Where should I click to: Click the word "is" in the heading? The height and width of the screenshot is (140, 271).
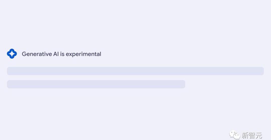click(62, 54)
